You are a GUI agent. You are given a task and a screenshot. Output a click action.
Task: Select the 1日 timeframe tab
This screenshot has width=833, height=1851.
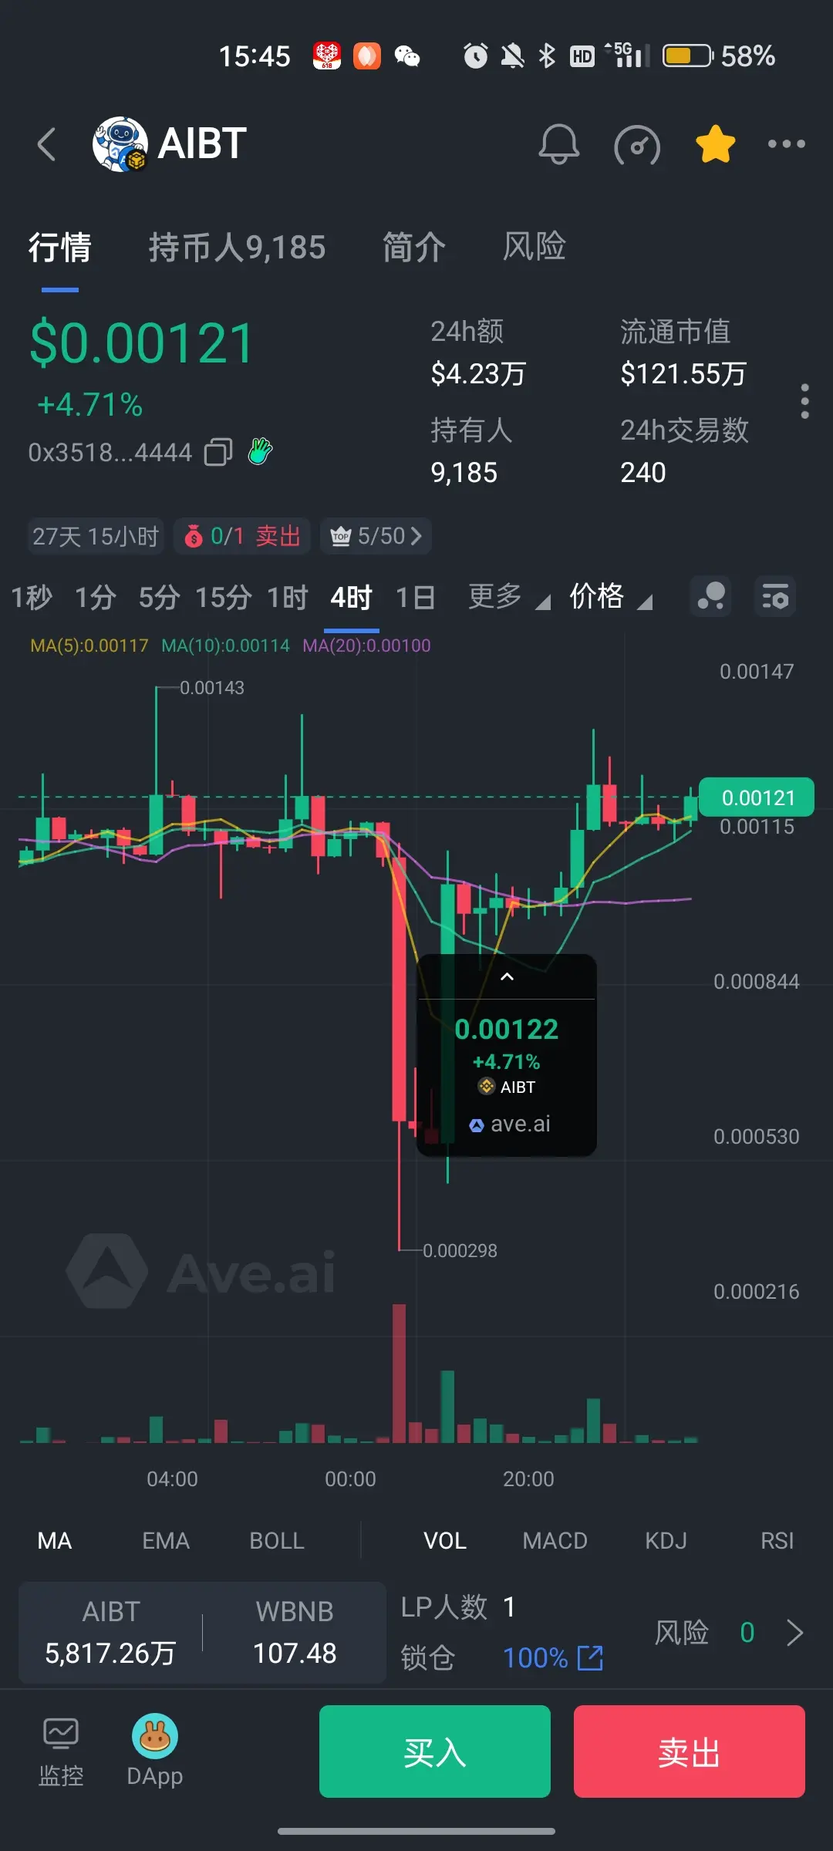click(x=415, y=598)
